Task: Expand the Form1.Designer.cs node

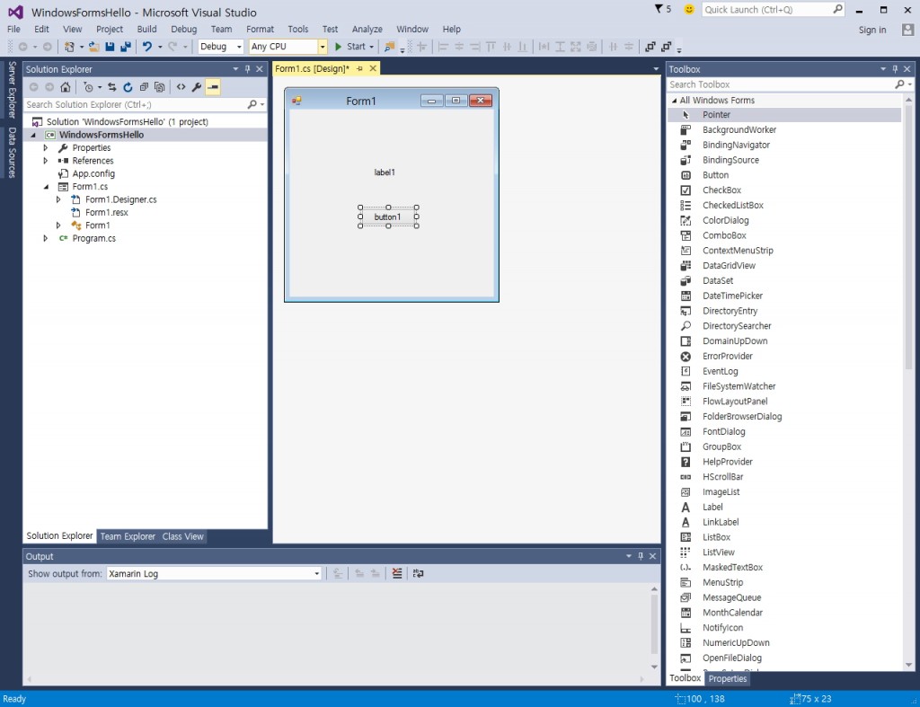Action: click(58, 199)
